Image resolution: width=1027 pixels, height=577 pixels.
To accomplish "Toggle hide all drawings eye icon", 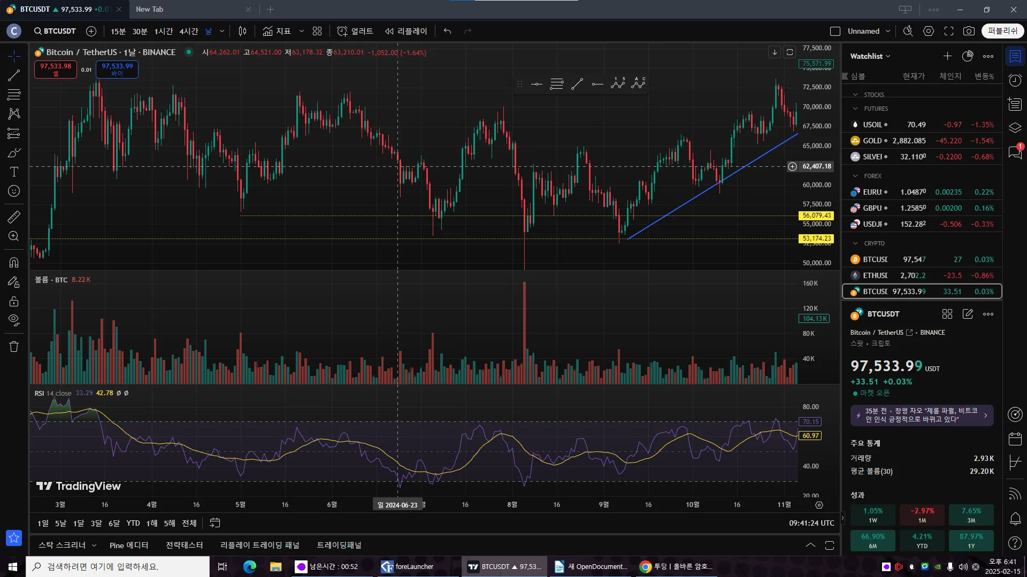I will (14, 320).
